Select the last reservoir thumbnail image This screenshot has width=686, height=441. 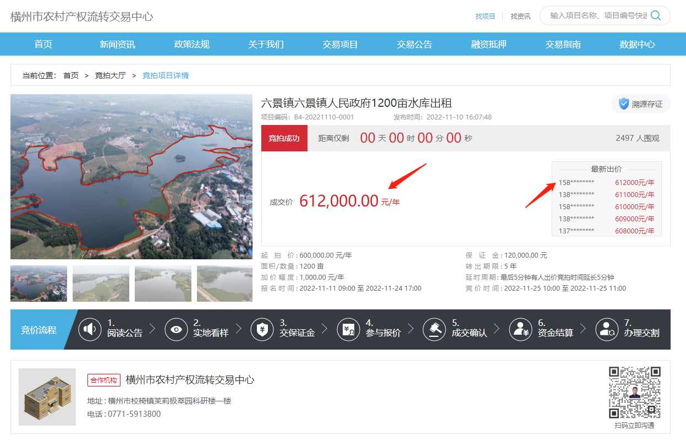(x=224, y=284)
